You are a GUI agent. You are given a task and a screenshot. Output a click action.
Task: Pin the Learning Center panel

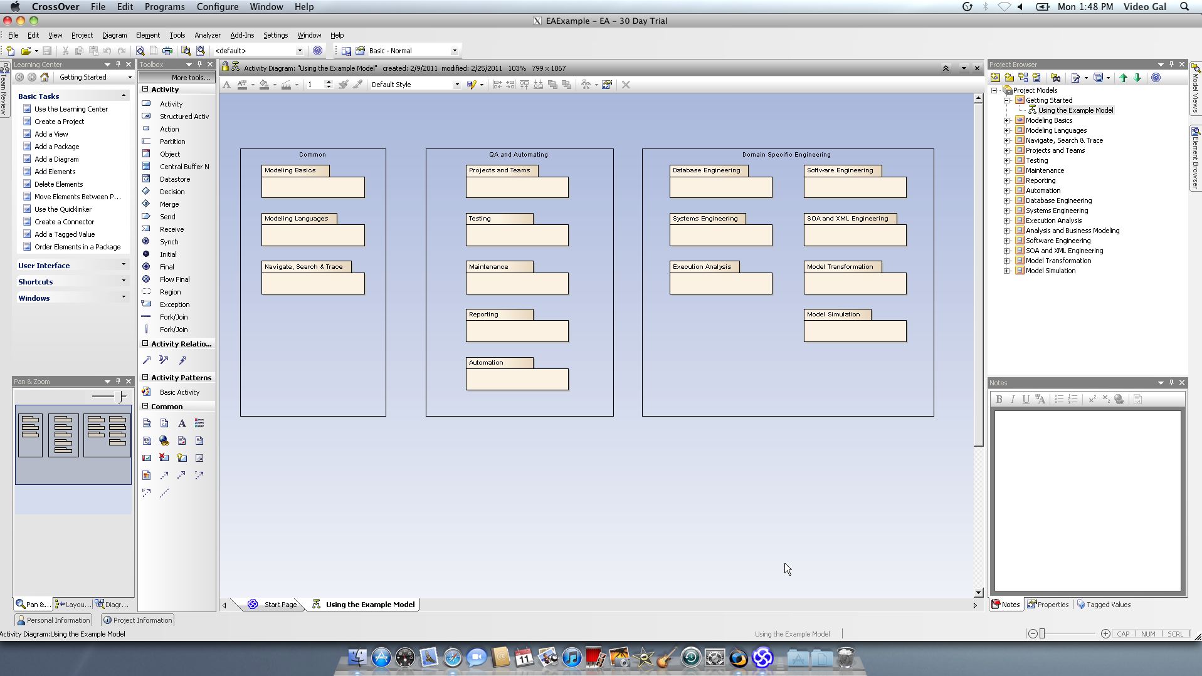click(x=118, y=65)
